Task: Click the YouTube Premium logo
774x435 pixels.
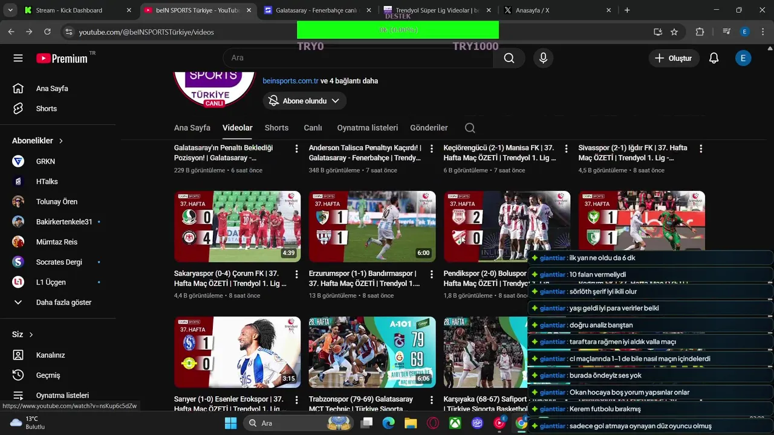Action: (62, 58)
